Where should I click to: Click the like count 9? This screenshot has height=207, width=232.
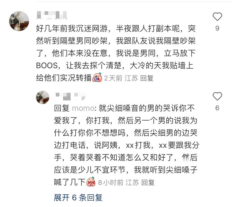click(x=217, y=28)
